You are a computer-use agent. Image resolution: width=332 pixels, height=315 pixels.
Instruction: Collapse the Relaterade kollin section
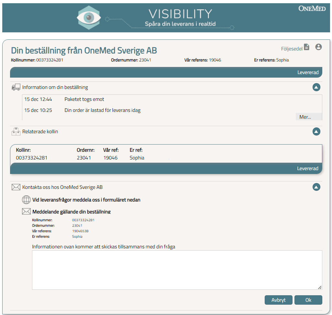point(316,132)
